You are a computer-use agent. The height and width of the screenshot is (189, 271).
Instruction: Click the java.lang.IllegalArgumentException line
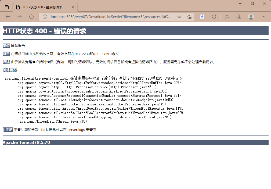tap(93, 79)
